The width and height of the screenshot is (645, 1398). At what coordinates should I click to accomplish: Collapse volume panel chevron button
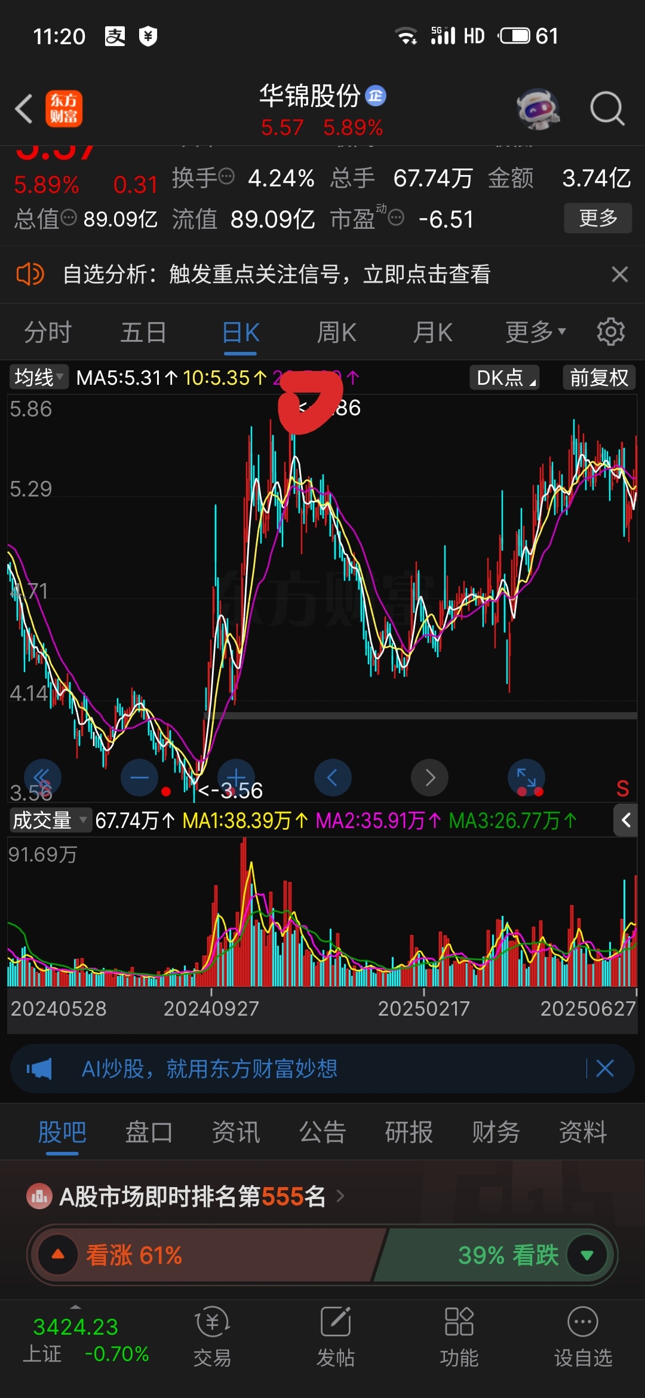click(x=625, y=820)
